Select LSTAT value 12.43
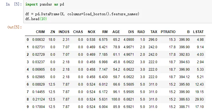This screenshot has width=212, height=112. pyautogui.click(x=199, y=84)
